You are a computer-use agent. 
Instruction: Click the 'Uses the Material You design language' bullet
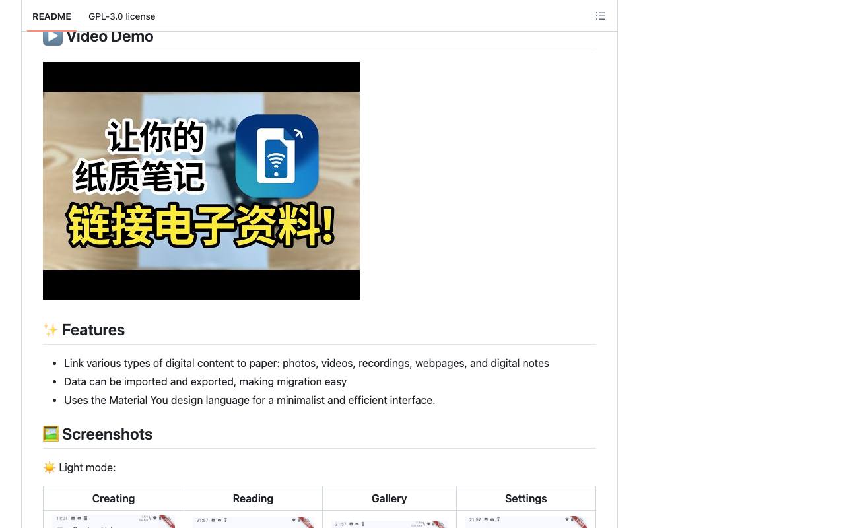(250, 400)
